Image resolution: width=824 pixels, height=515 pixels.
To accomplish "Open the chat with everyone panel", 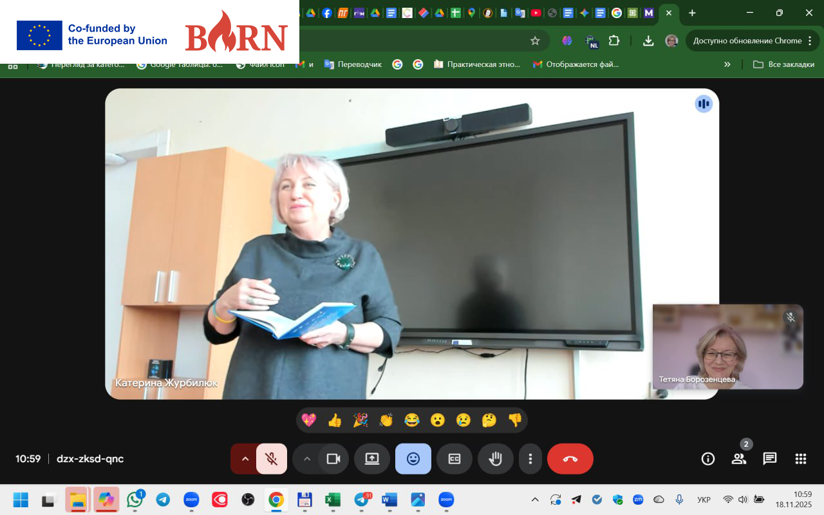I will pyautogui.click(x=769, y=459).
